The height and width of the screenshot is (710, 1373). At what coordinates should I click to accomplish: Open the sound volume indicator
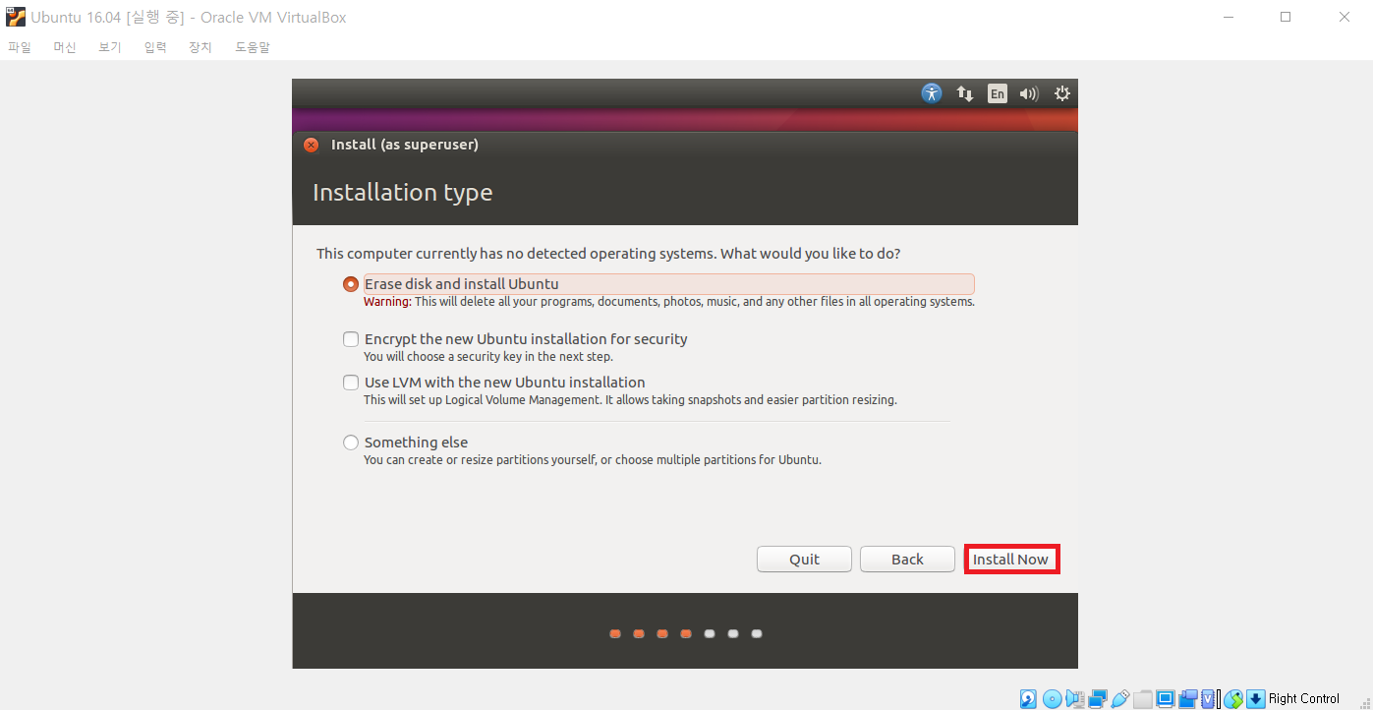1029,93
